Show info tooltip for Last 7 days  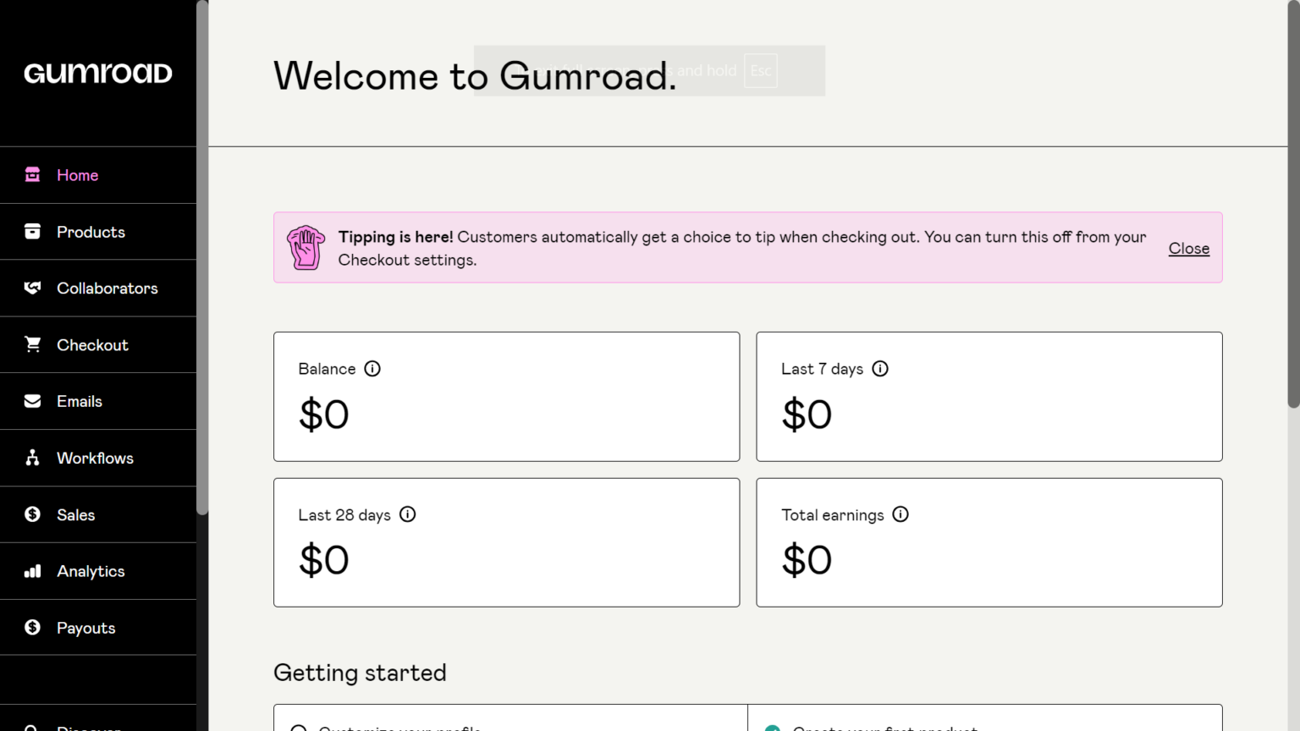[880, 369]
